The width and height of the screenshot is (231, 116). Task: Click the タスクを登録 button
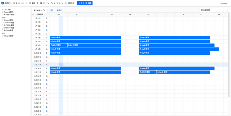[85, 3]
